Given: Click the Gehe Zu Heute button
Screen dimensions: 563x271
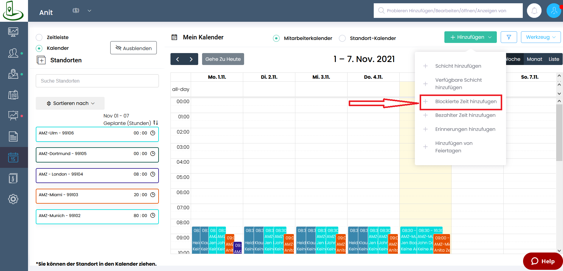Looking at the screenshot, I should 223,59.
